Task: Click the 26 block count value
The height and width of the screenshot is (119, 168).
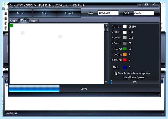Action: tap(130, 49)
